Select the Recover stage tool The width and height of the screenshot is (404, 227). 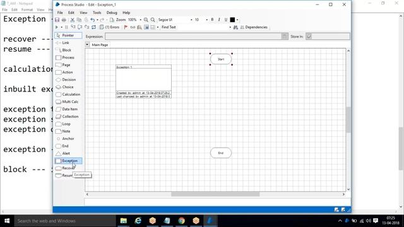pyautogui.click(x=68, y=168)
